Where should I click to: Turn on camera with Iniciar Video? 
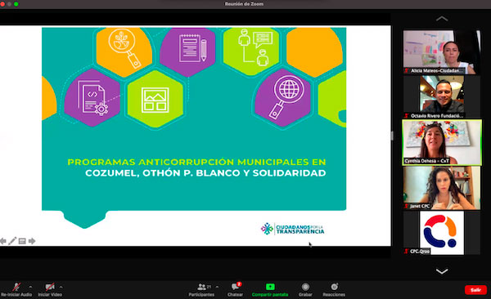click(x=50, y=287)
